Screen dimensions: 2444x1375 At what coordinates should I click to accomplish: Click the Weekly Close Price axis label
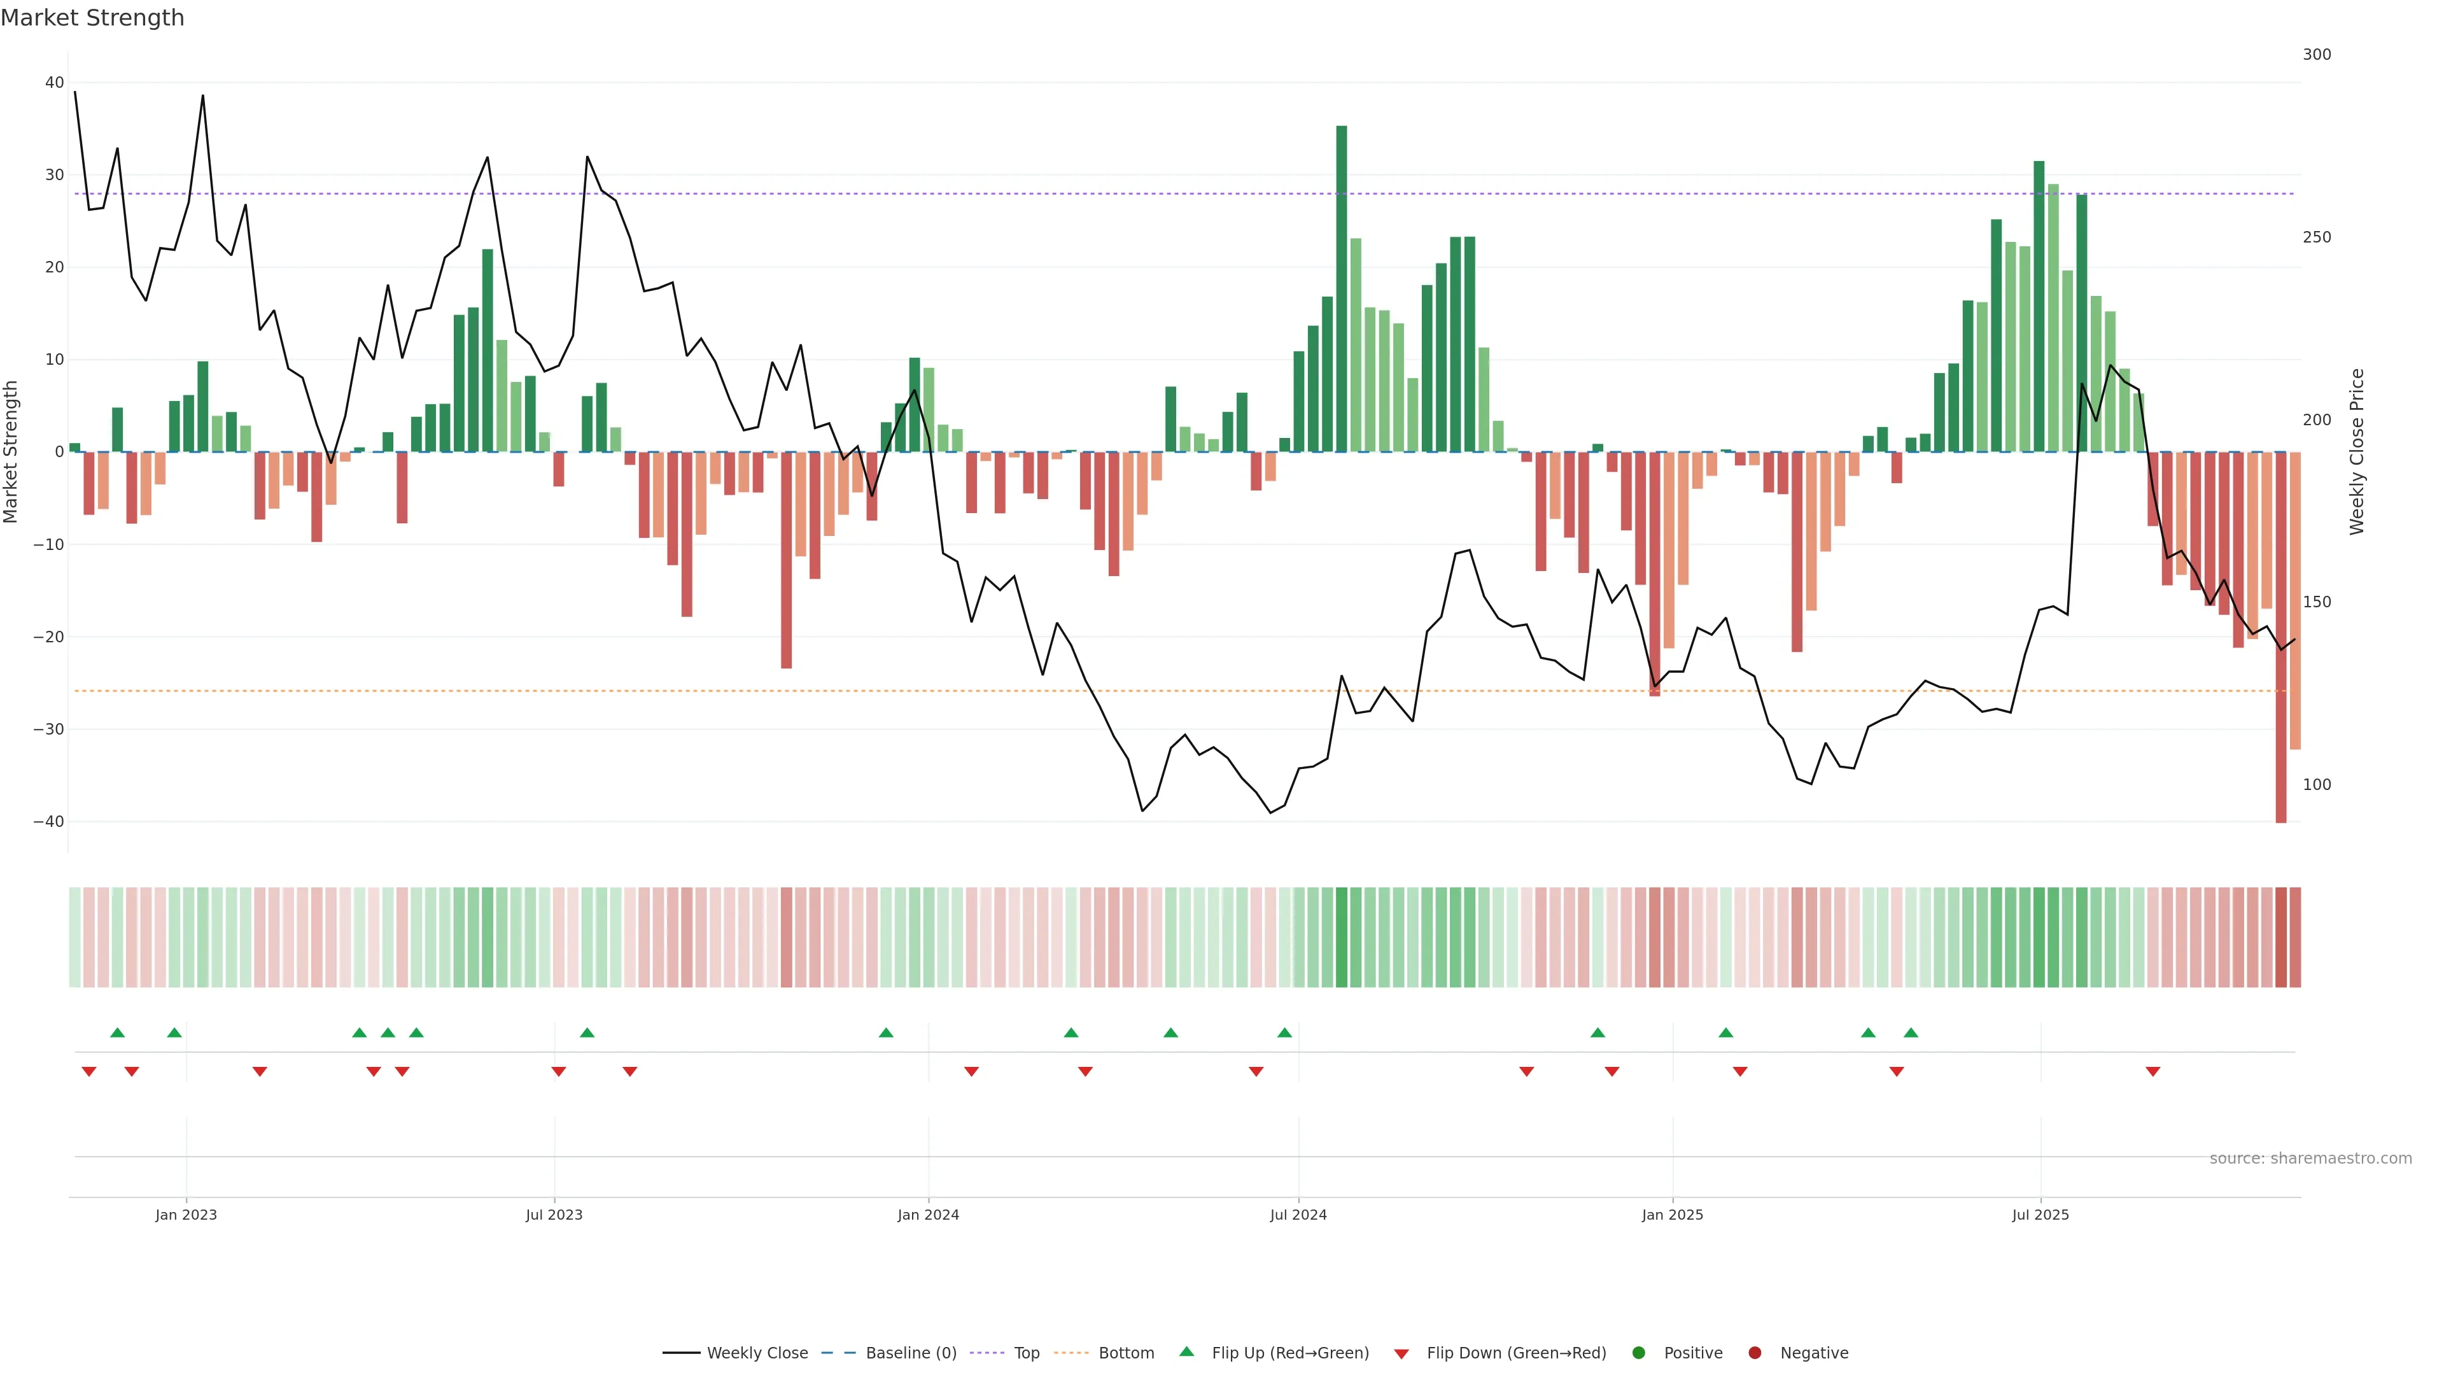tap(2357, 452)
